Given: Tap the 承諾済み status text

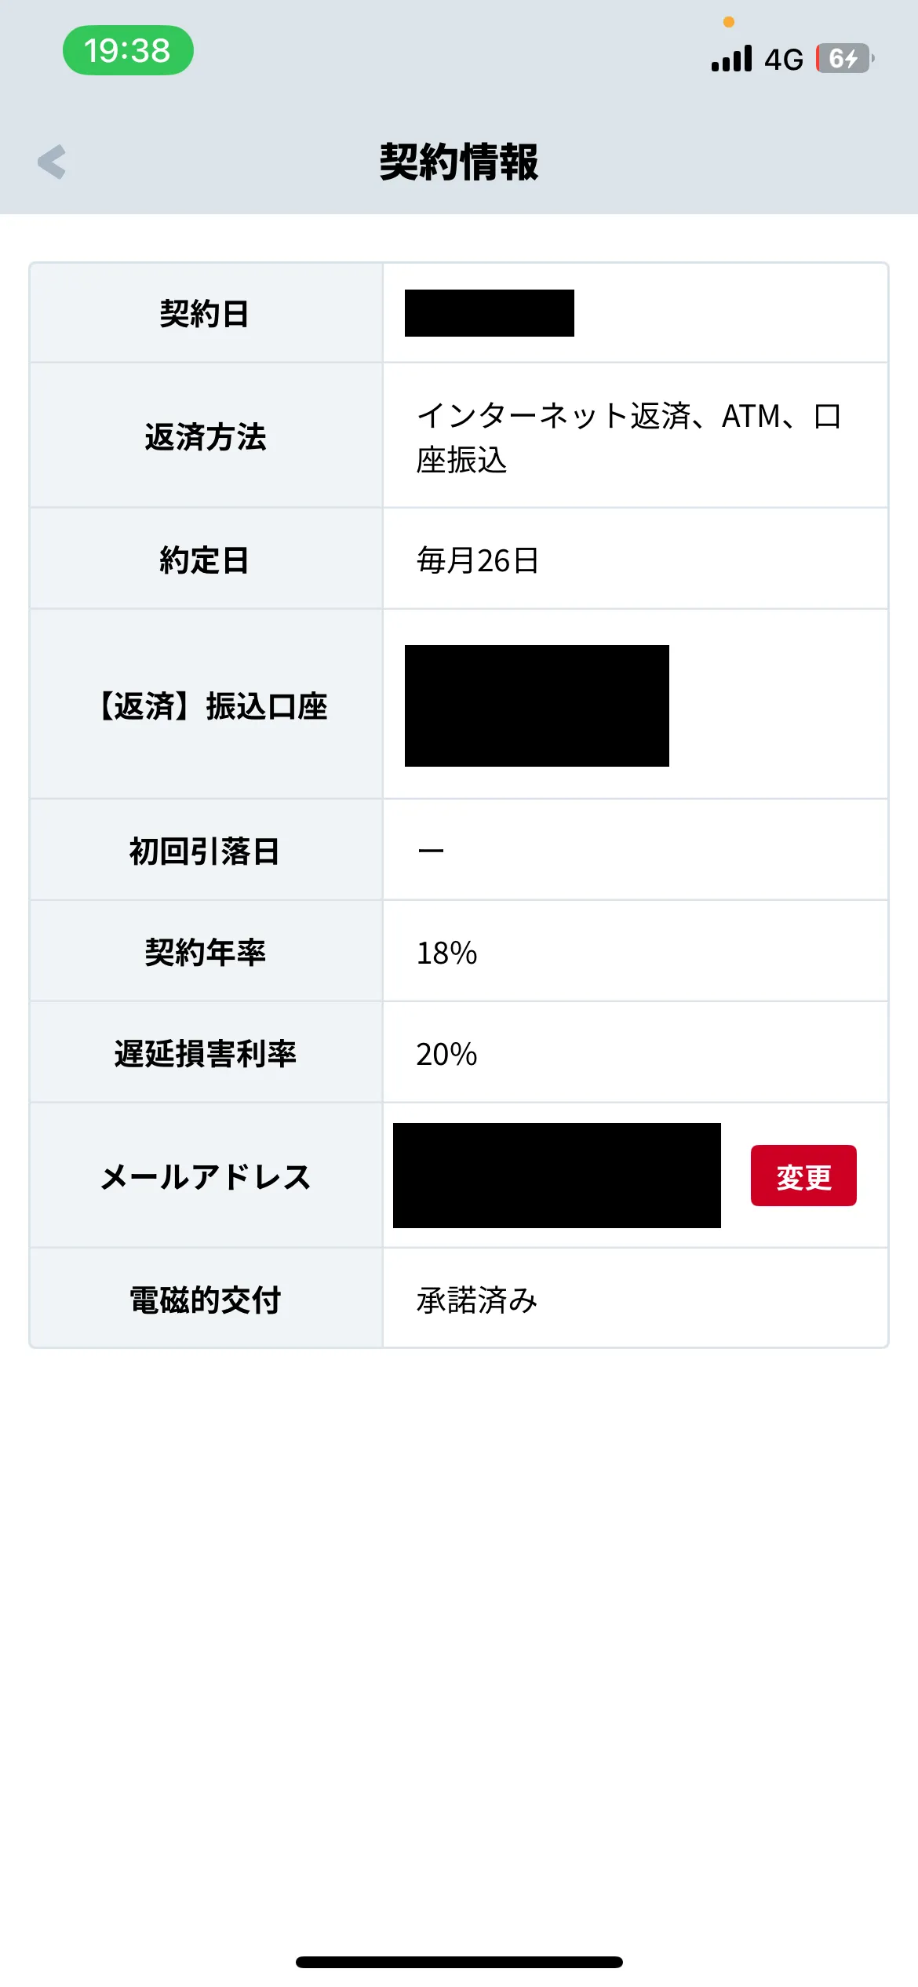Looking at the screenshot, I should (x=477, y=1300).
